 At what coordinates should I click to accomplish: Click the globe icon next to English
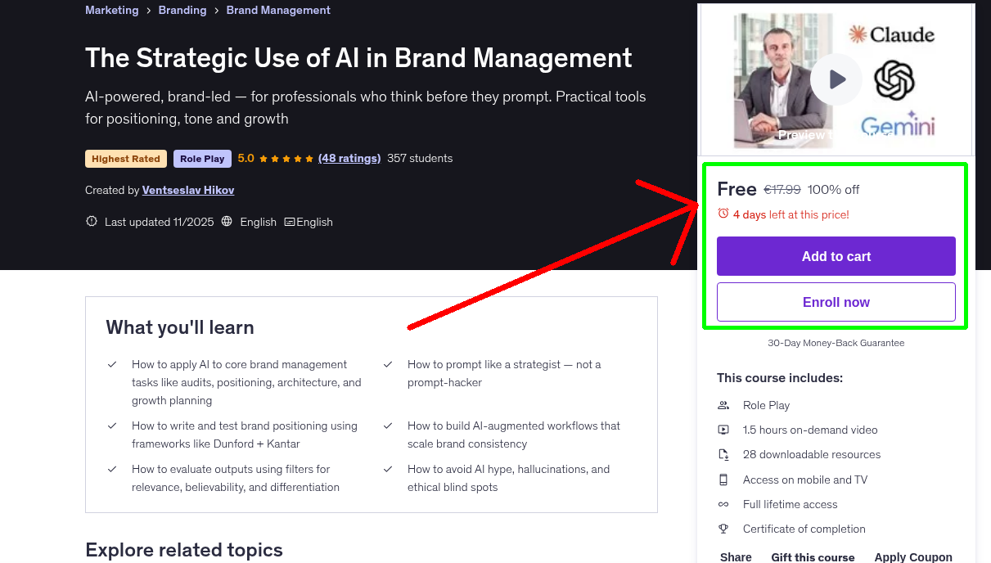tap(227, 221)
